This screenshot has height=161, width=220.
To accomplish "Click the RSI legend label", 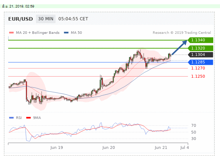I will click(x=19, y=118).
